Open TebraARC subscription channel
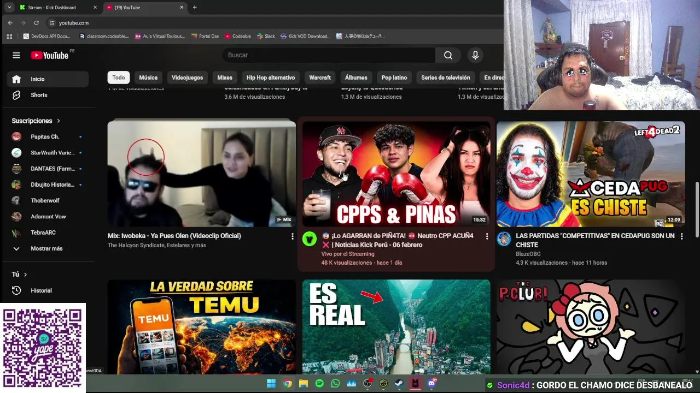Screen dimensions: 700x393 (x=48, y=233)
